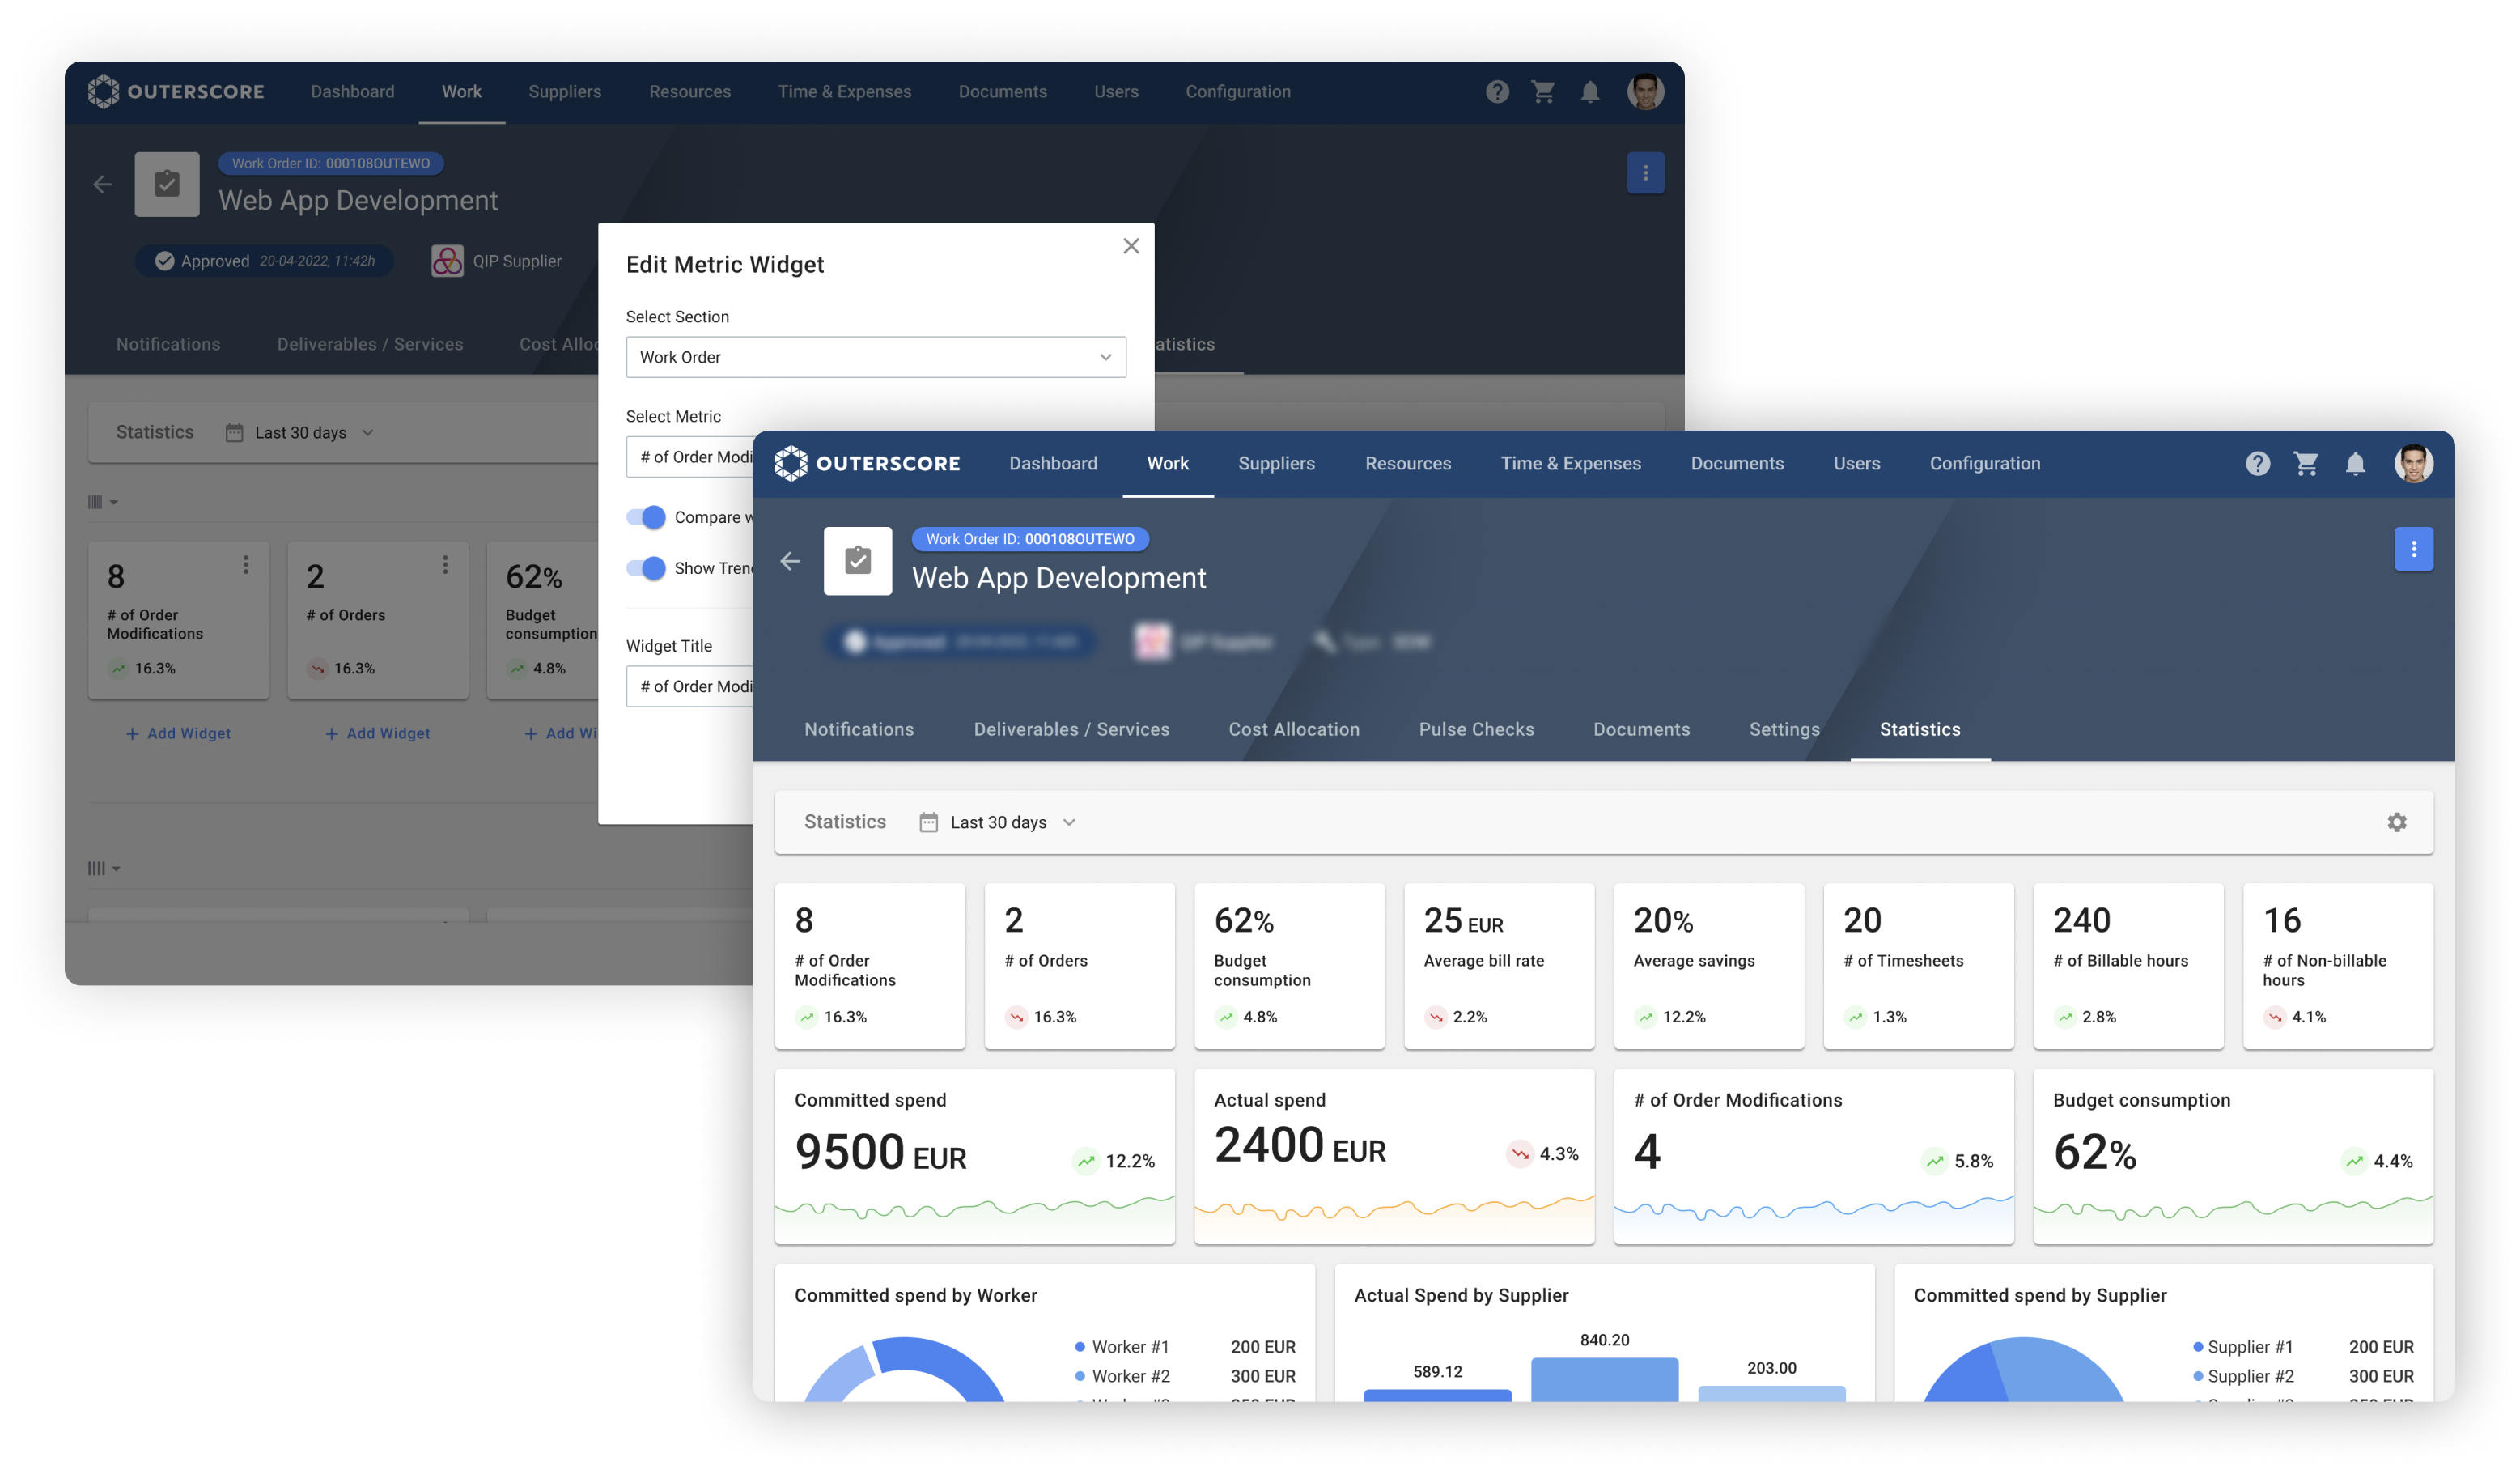Toggle the Compare switch off

(646, 517)
